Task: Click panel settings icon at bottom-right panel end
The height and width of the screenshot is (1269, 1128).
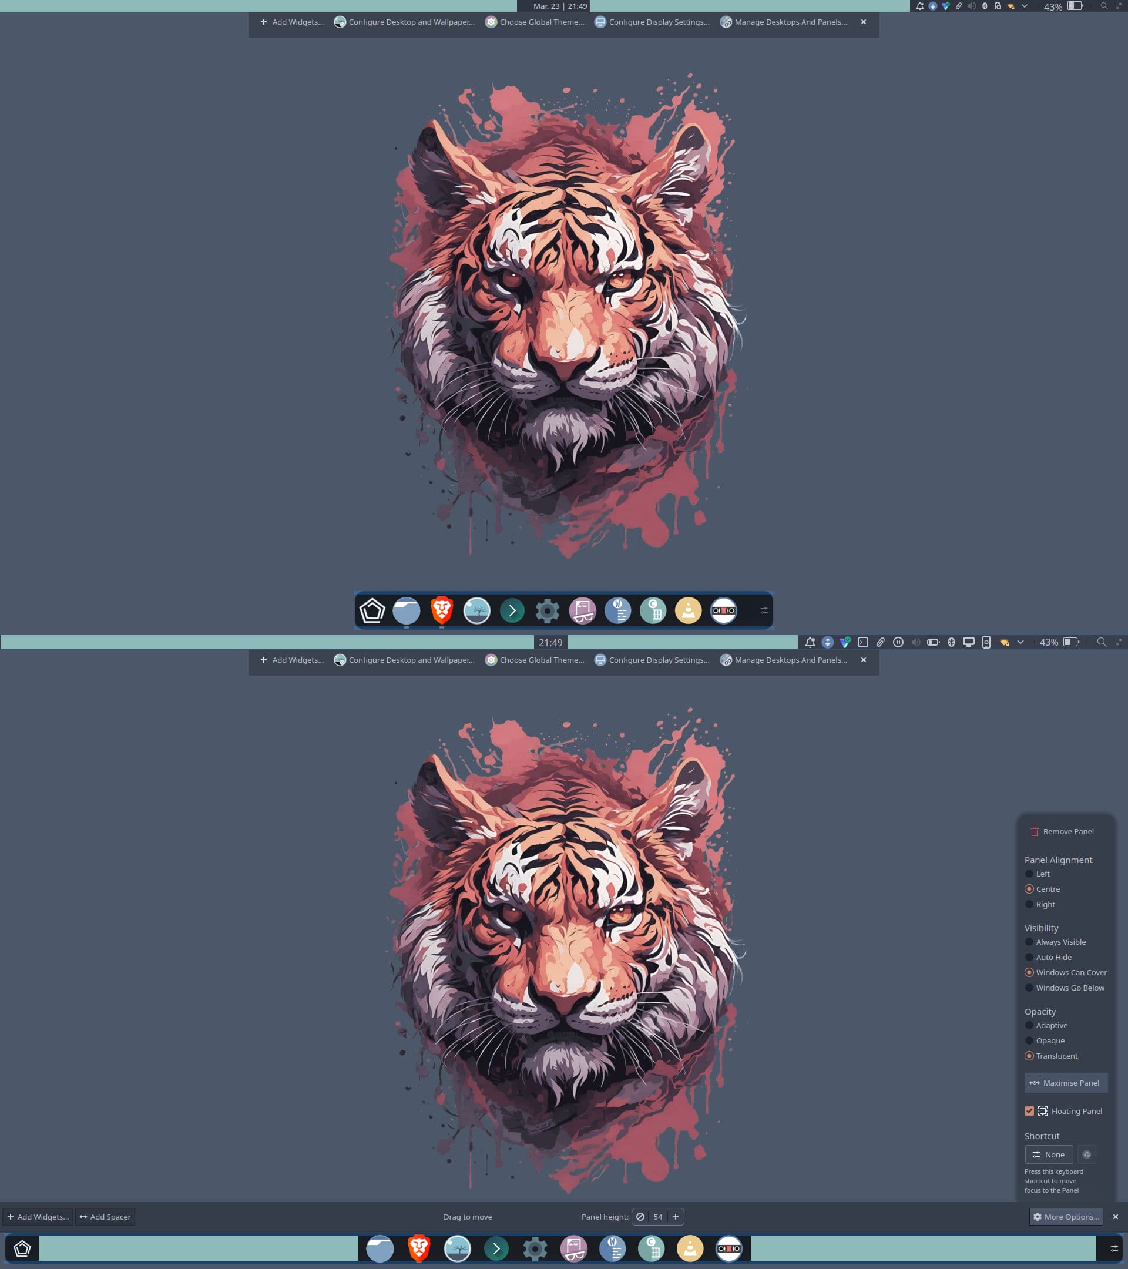Action: [1114, 1248]
